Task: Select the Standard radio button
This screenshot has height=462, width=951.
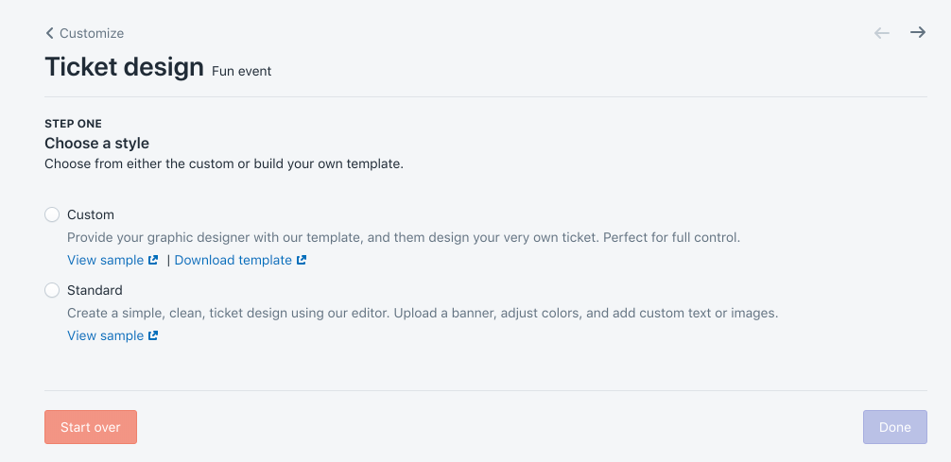Action: pos(52,290)
